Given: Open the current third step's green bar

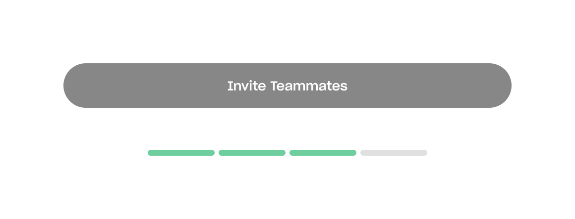Looking at the screenshot, I should click(323, 153).
